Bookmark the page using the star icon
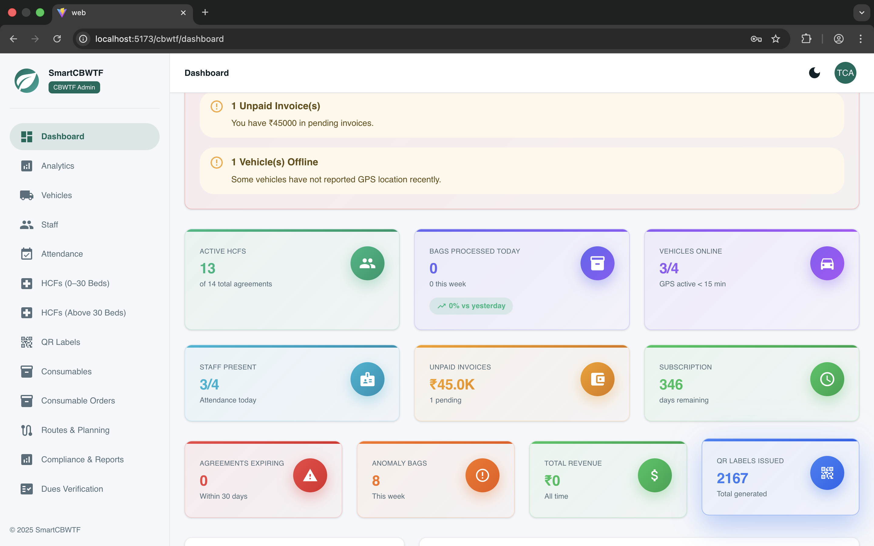Viewport: 874px width, 546px height. (x=775, y=39)
